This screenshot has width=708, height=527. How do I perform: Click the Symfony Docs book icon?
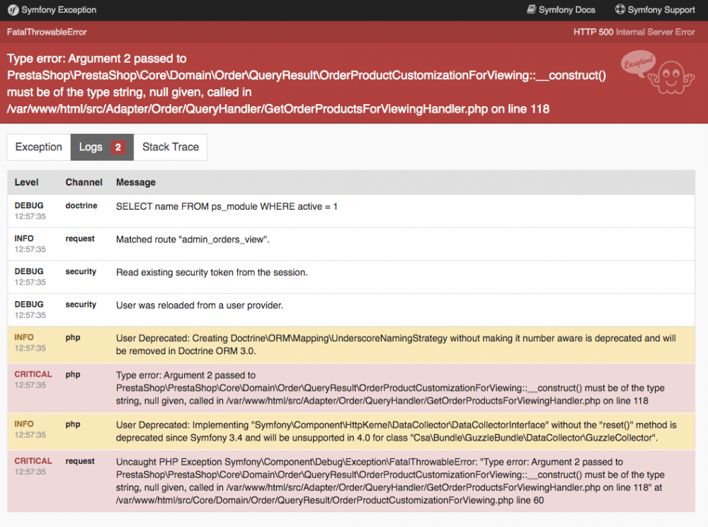coord(532,9)
